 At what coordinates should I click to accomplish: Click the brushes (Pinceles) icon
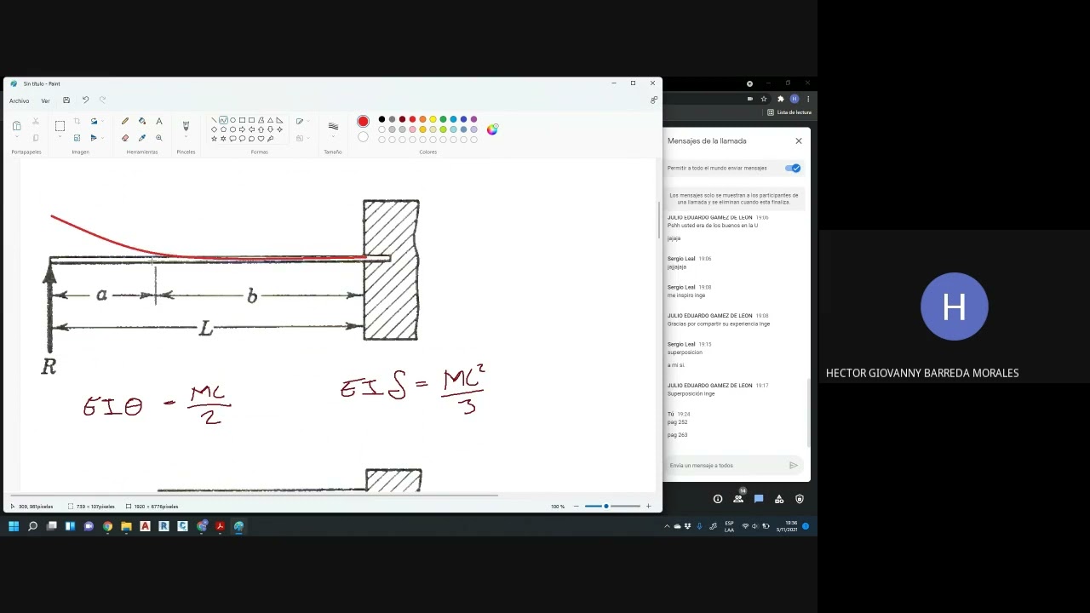tap(186, 125)
